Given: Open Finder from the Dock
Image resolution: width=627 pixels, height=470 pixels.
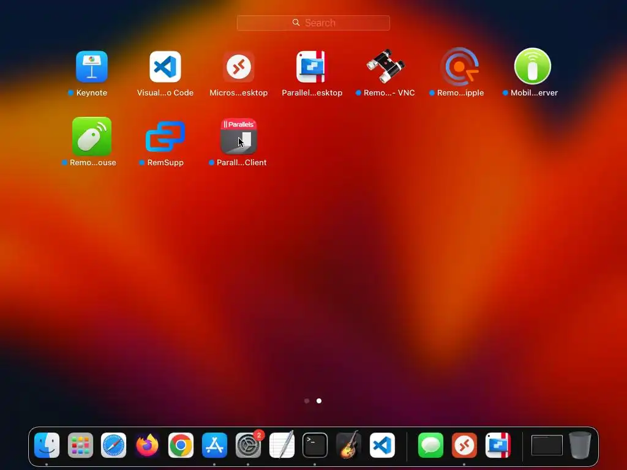Looking at the screenshot, I should [47, 446].
